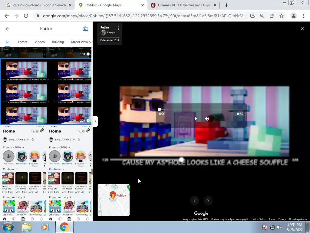The image size is (310, 233).
Task: Open the 0:30 video thumbnail at top
Action: [x=46, y=52]
